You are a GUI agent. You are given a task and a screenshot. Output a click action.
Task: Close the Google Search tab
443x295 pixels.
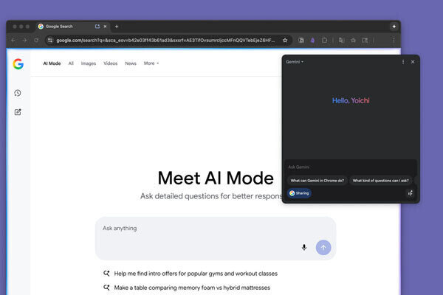pyautogui.click(x=105, y=27)
